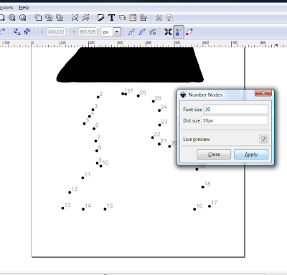
Task: Click the Apply button
Action: (251, 155)
